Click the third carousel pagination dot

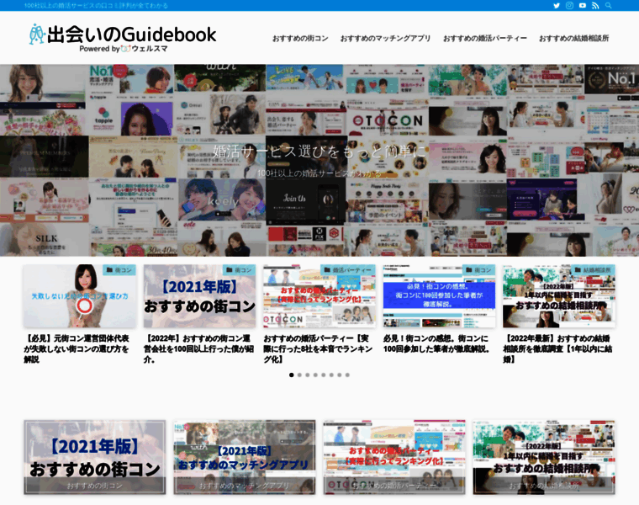coord(307,375)
